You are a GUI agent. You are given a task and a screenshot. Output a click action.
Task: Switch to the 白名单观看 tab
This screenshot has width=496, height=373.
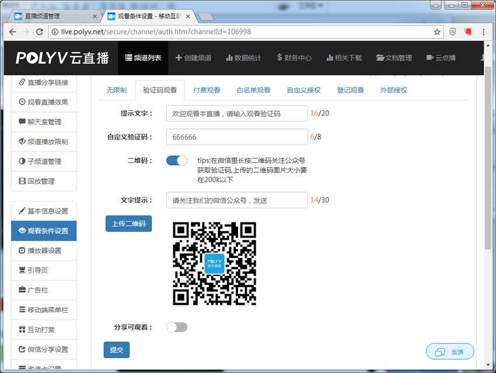(253, 90)
